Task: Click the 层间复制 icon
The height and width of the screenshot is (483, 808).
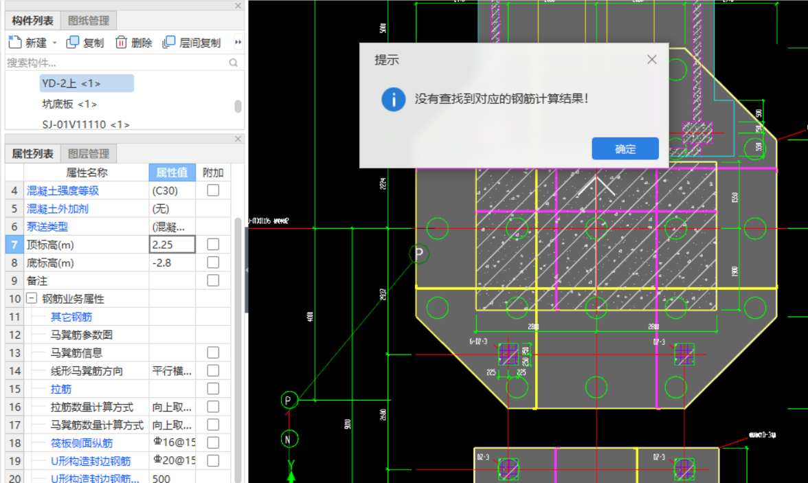Action: (169, 43)
